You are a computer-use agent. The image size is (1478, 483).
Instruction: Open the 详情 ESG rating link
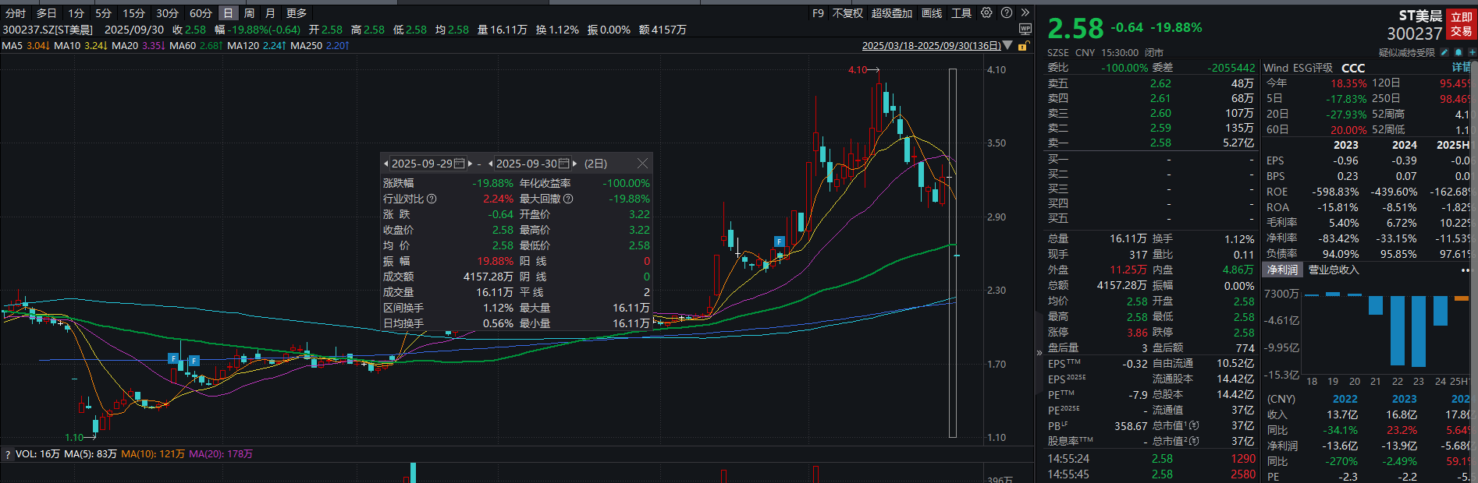pyautogui.click(x=1461, y=68)
